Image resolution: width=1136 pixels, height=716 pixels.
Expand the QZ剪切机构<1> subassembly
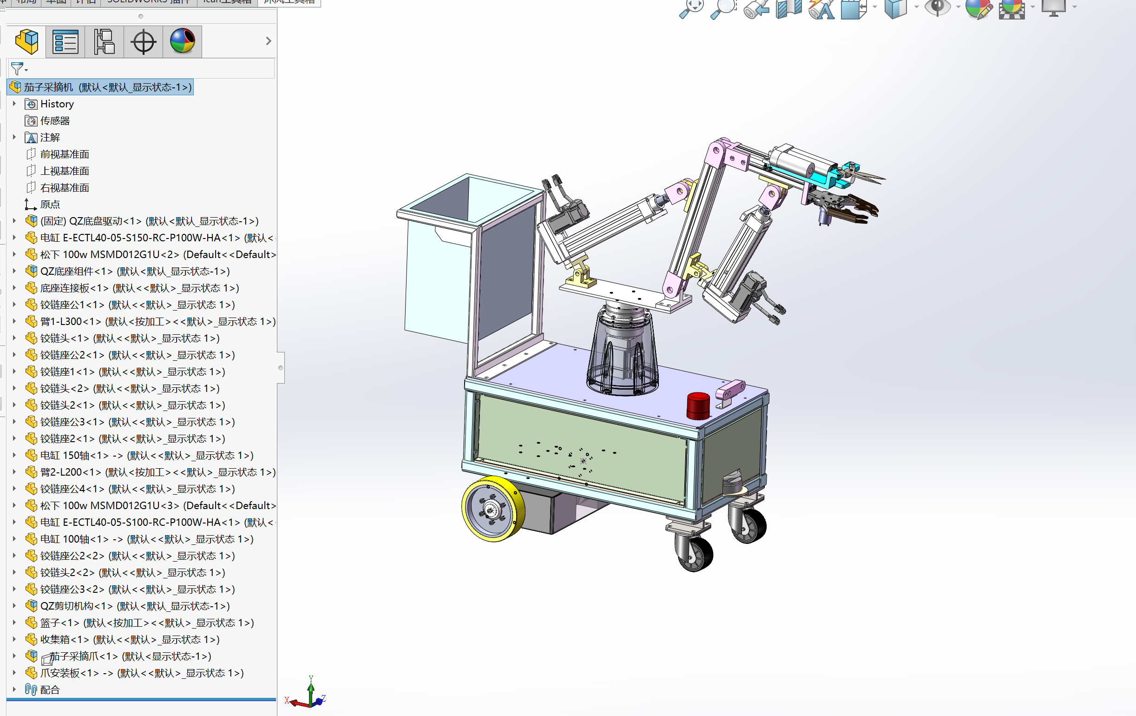click(x=14, y=605)
